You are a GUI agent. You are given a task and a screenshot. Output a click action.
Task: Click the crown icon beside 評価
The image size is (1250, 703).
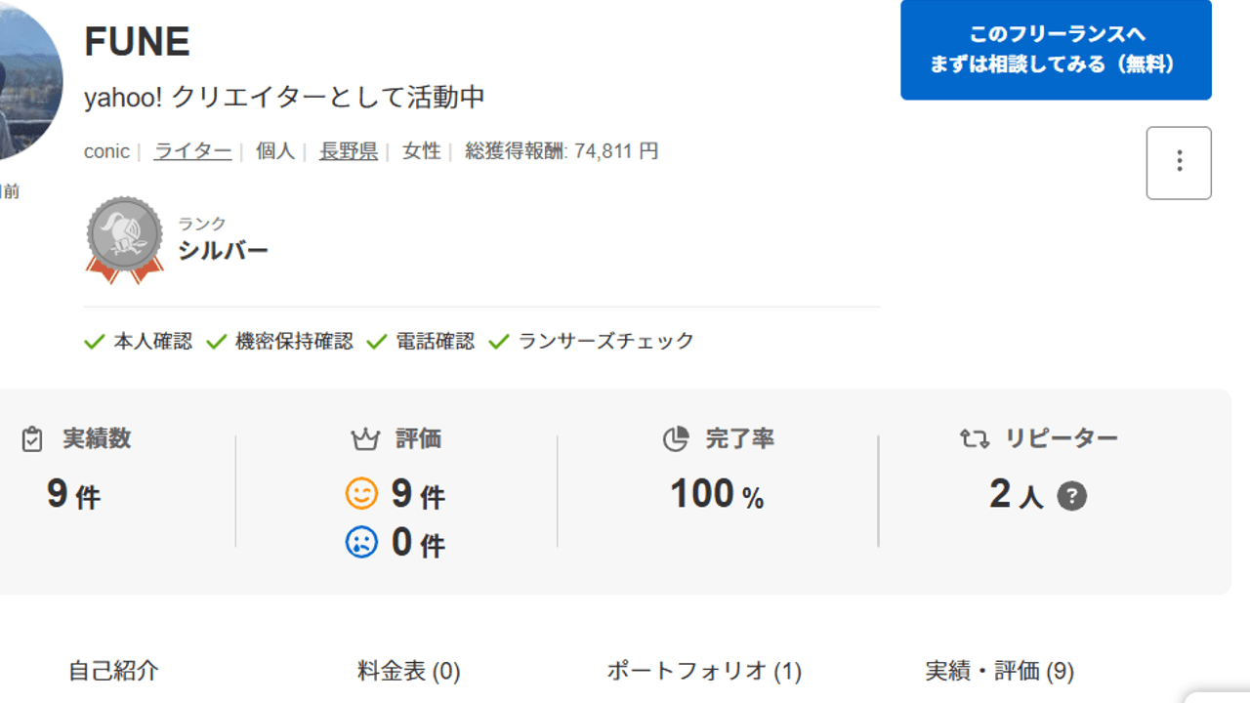tap(364, 439)
